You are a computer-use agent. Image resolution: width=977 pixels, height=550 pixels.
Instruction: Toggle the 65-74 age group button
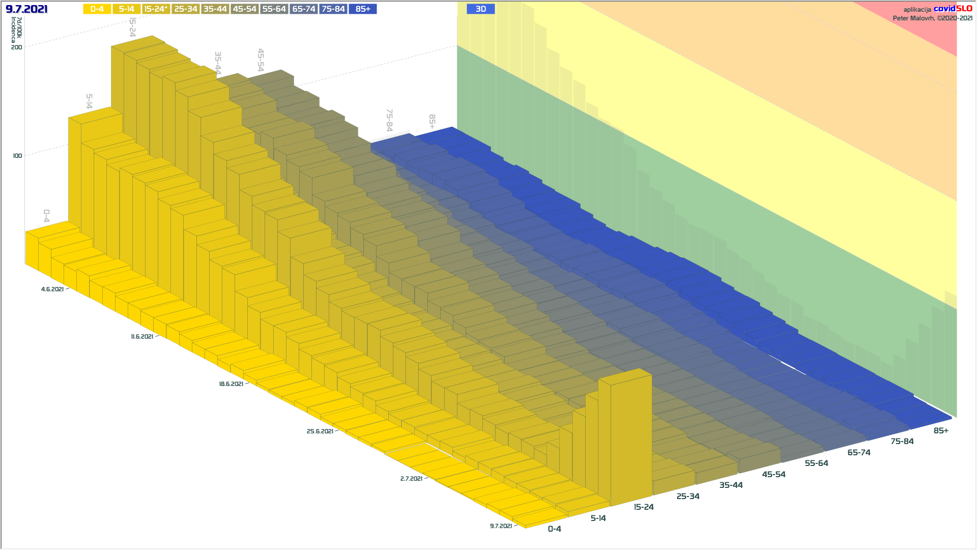(x=304, y=9)
